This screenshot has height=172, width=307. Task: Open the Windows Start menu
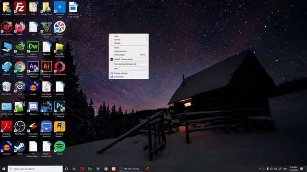pos(4,169)
